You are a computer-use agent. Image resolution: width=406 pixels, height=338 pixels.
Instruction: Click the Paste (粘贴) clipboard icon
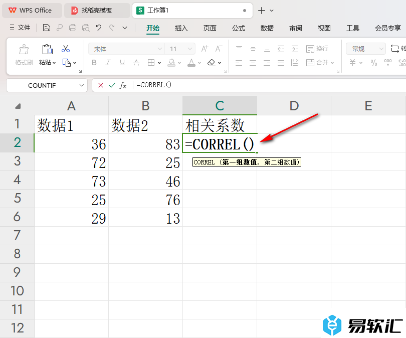(48, 49)
